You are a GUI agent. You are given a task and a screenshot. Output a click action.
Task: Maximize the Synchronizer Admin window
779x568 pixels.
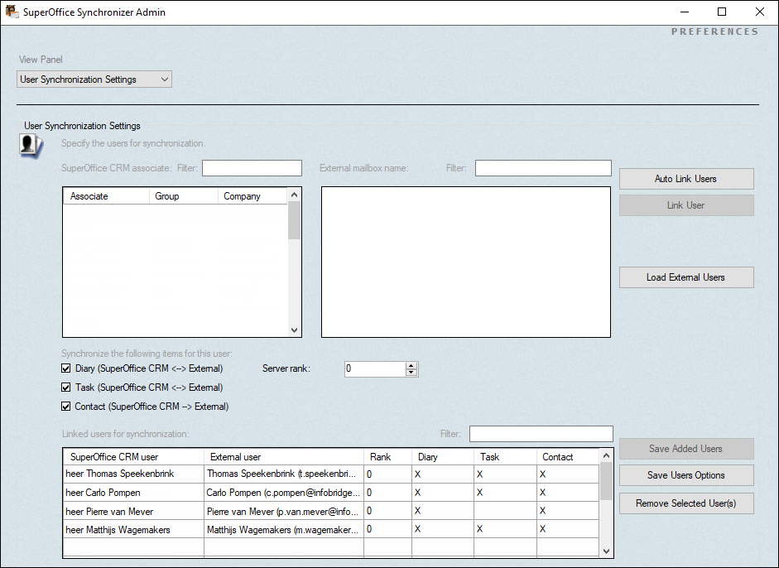click(722, 12)
